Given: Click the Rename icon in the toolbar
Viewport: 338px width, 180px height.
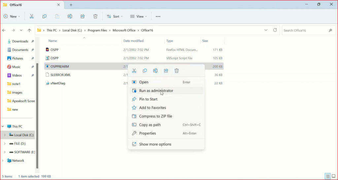Looking at the screenshot, I should pyautogui.click(x=70, y=17).
